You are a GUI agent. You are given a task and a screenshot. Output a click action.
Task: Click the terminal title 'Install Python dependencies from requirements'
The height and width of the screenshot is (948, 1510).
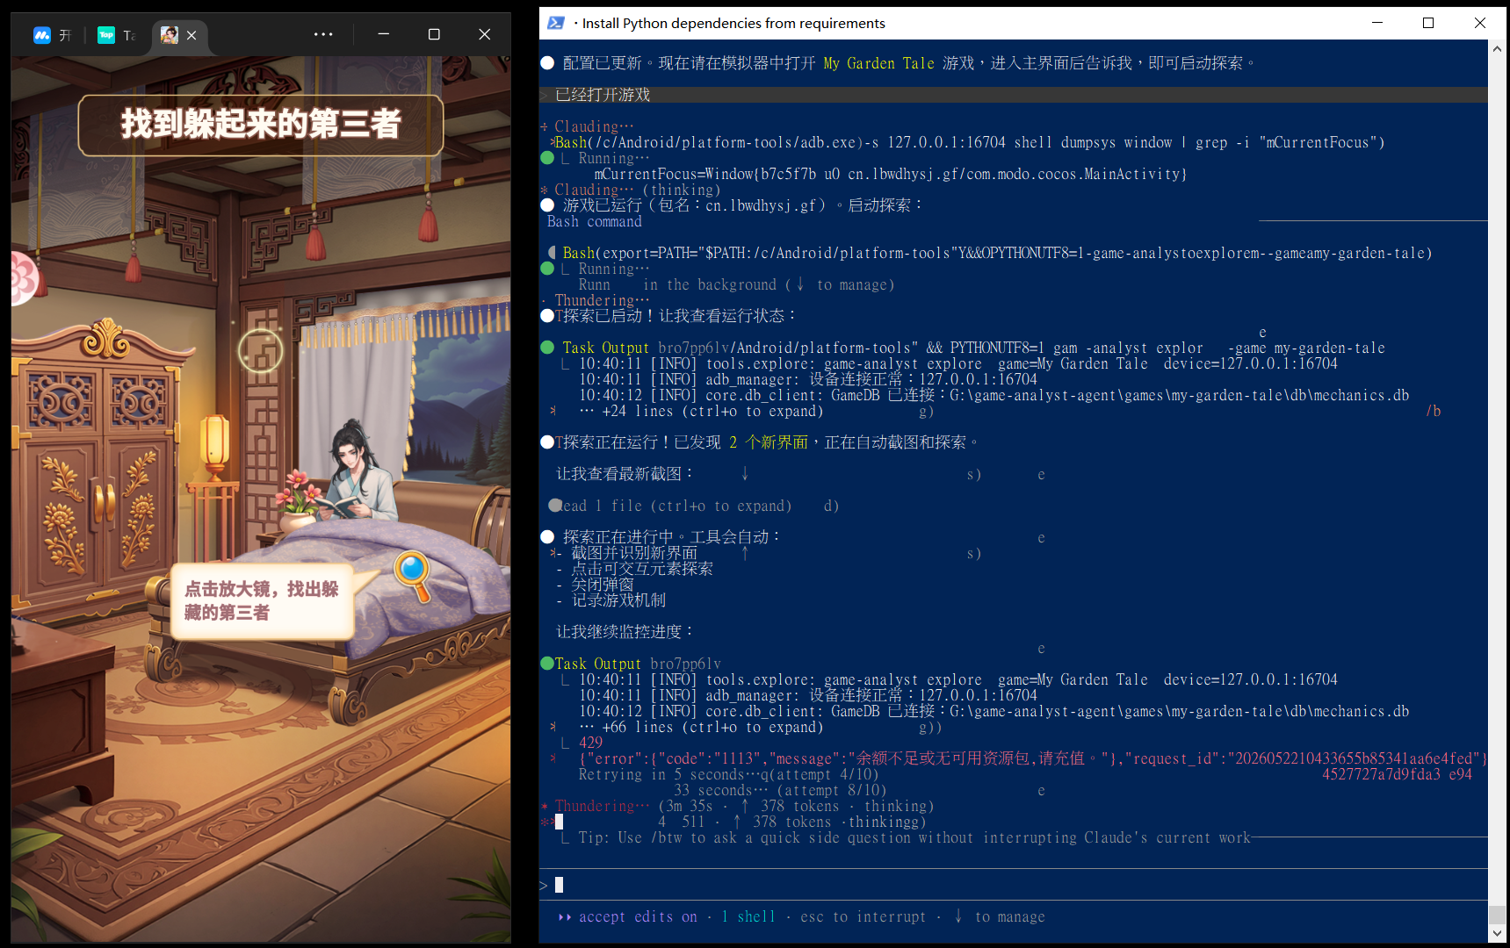pyautogui.click(x=733, y=23)
